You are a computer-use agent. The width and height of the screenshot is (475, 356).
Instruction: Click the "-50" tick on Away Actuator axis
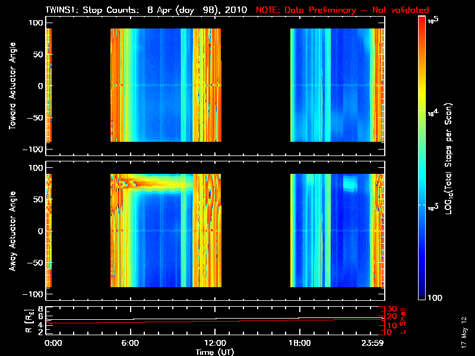tap(35, 263)
